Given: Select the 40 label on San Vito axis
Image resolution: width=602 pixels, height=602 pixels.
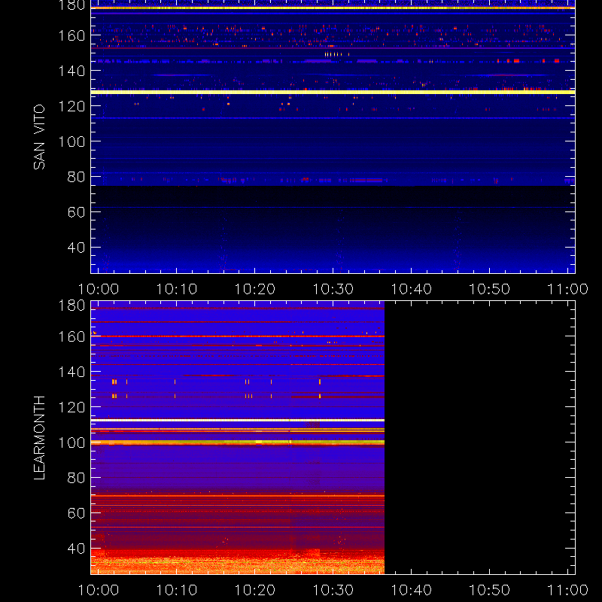Looking at the screenshot, I should pos(77,248).
